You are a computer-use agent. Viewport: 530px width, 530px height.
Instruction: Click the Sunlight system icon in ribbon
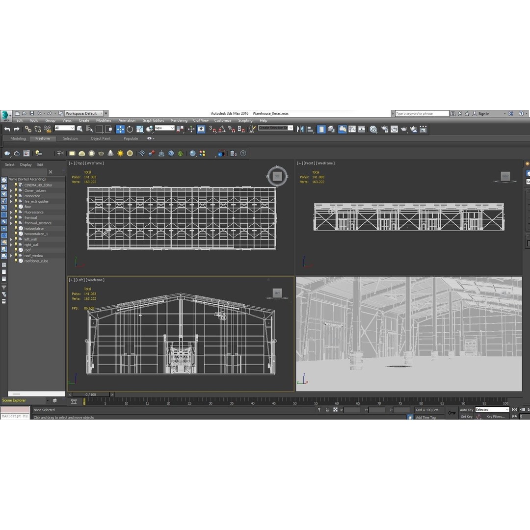tap(120, 154)
